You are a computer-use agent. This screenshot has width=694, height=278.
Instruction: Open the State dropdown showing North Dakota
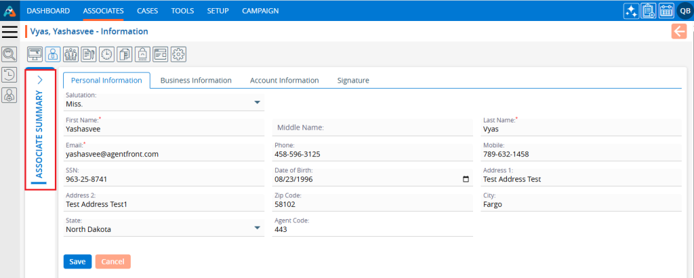coord(257,229)
